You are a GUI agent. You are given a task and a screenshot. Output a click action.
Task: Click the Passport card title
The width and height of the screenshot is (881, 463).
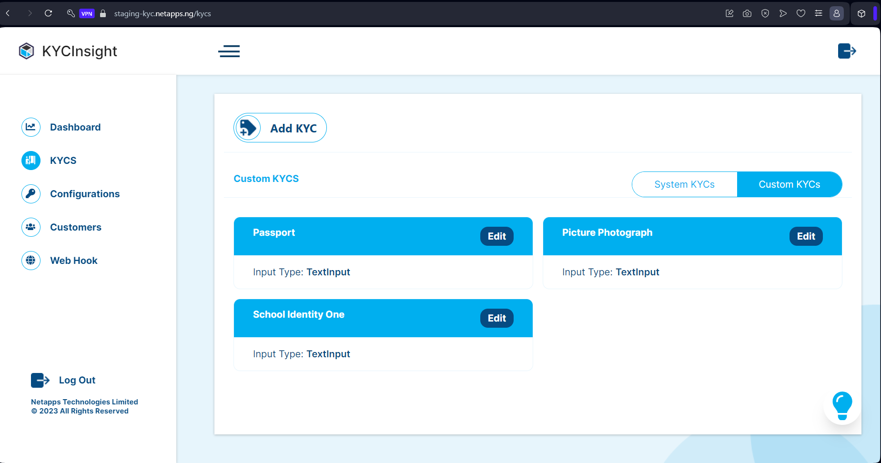click(274, 232)
